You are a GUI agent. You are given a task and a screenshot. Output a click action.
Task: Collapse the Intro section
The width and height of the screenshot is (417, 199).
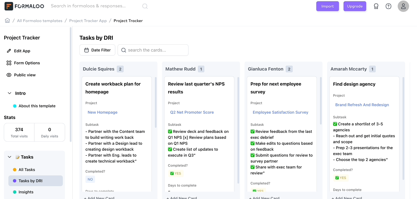tap(9, 93)
